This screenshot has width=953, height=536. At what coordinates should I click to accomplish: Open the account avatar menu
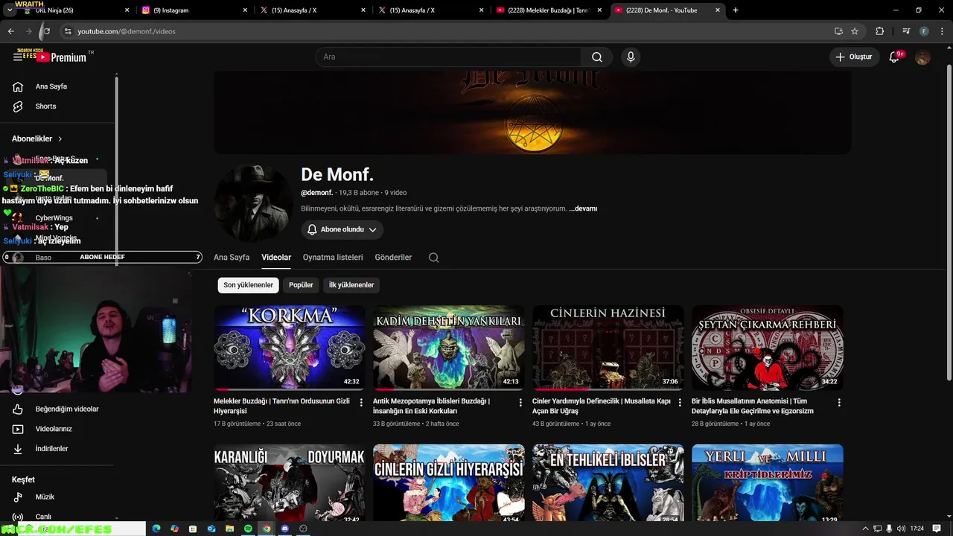(x=922, y=57)
